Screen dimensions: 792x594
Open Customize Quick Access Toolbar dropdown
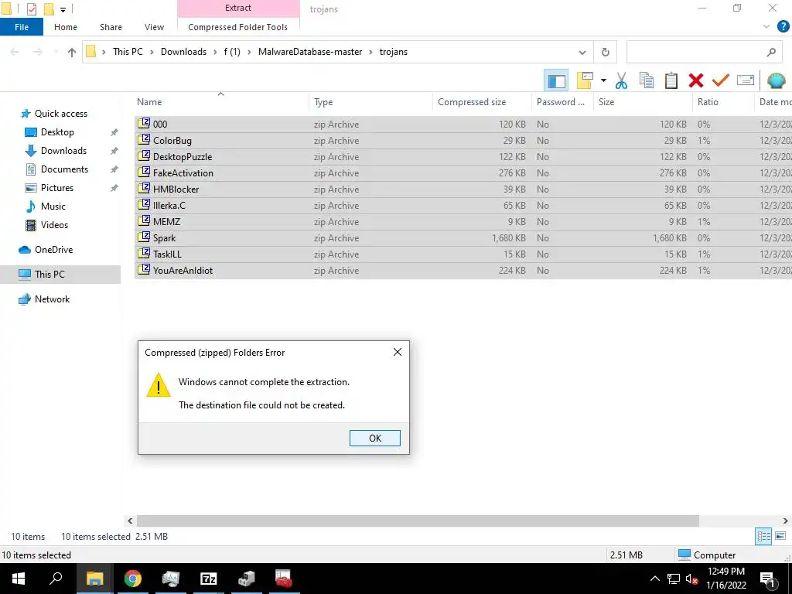pyautogui.click(x=63, y=9)
